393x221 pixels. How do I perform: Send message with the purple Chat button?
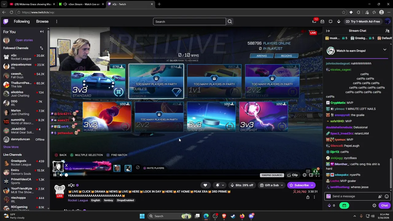coord(385,206)
